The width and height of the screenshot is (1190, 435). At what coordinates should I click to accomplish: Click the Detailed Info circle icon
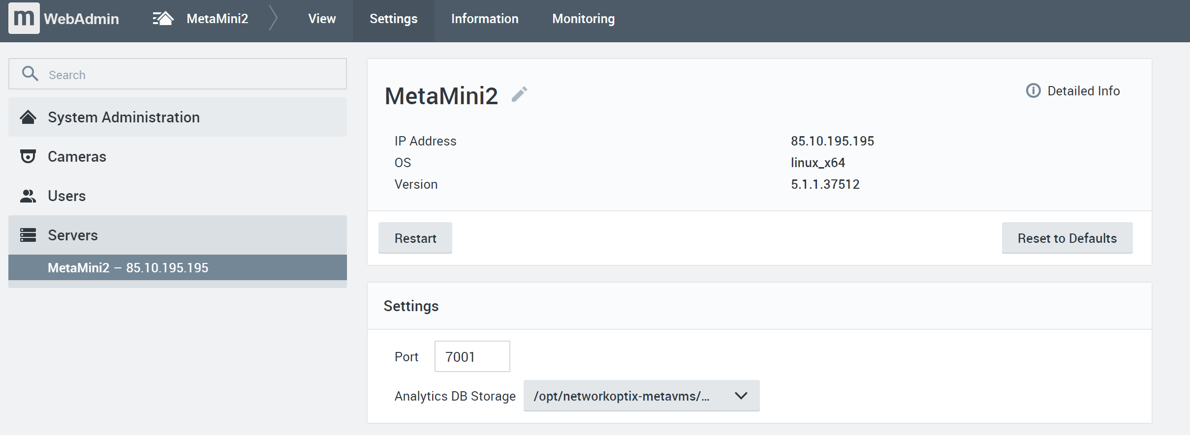pos(1033,91)
